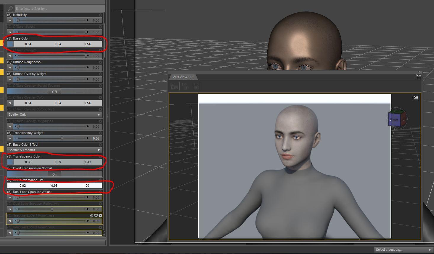
Task: Click the Translucency Weight 0.65 value field
Action: point(96,138)
